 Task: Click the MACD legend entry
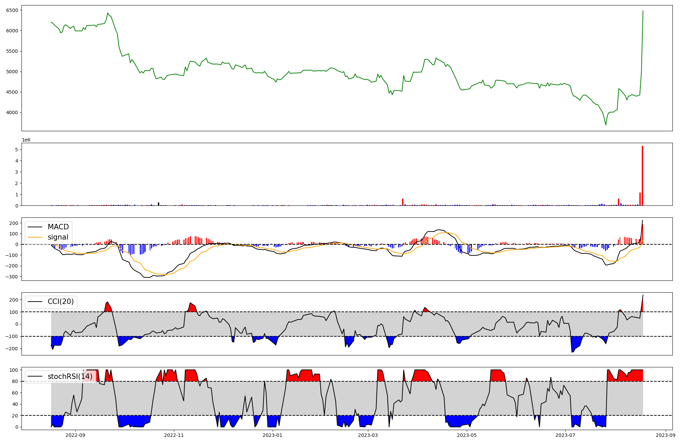coord(58,227)
